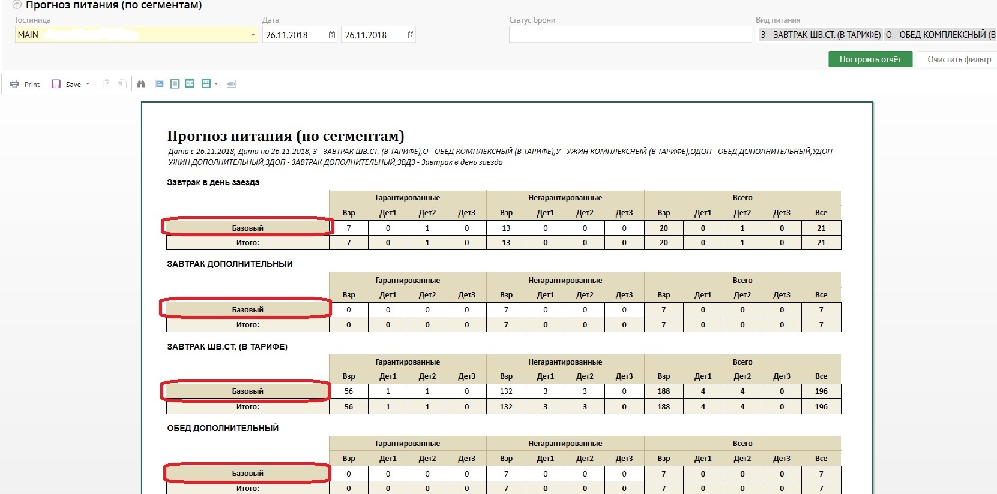Click the full screen toolbar icon

231,84
